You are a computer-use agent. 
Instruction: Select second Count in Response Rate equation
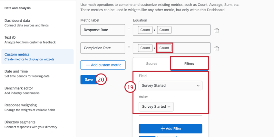pos(164,30)
